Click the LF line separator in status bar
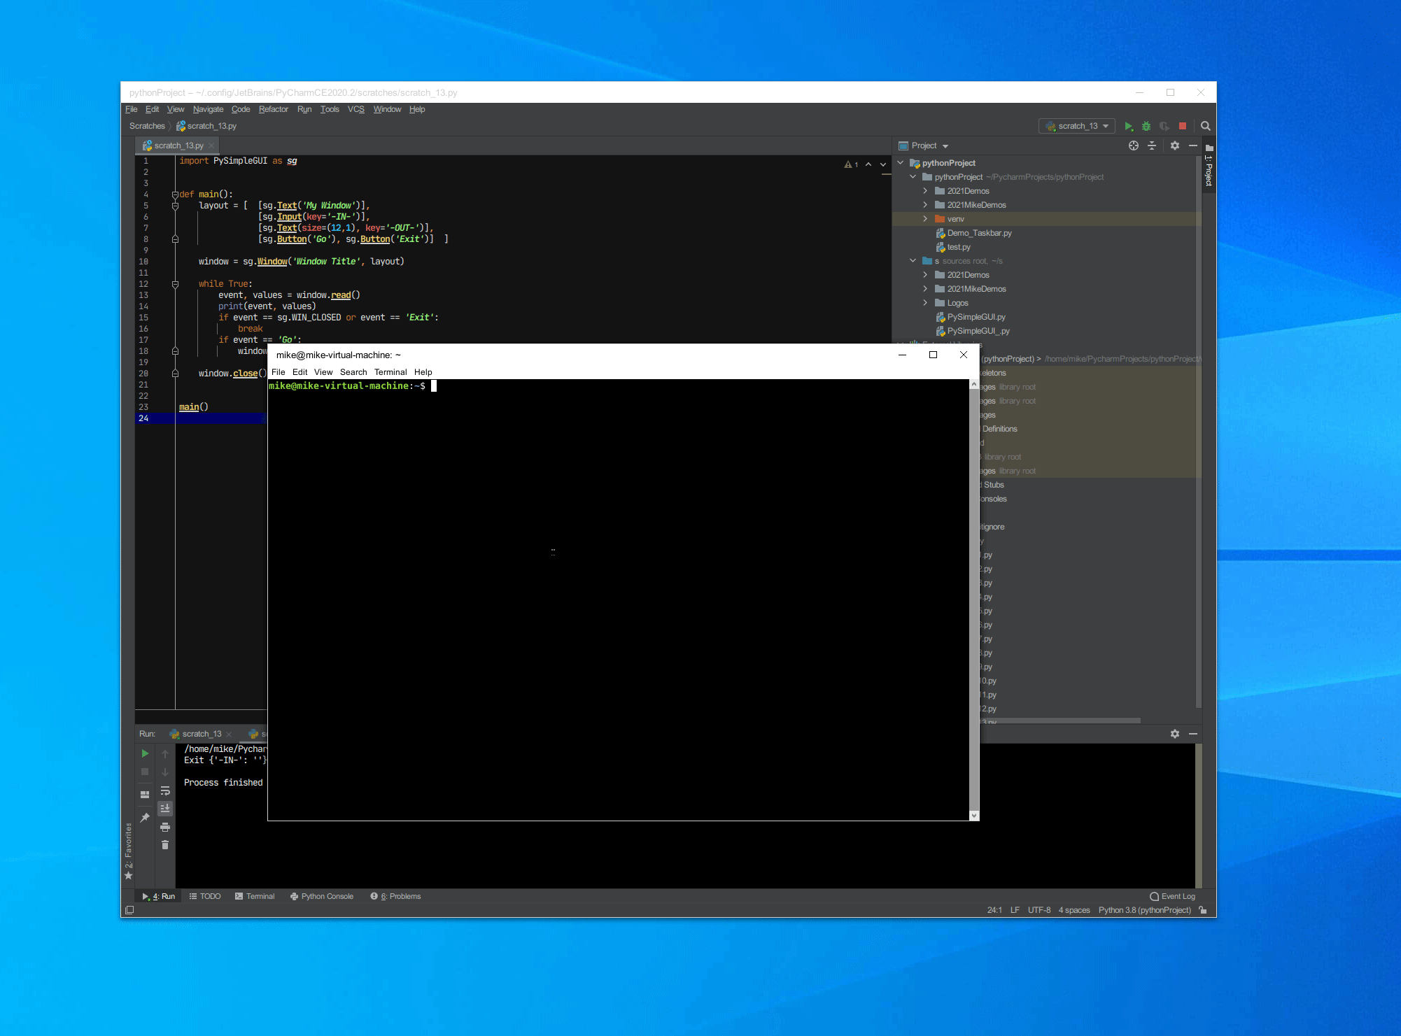1401x1036 pixels. [1015, 910]
